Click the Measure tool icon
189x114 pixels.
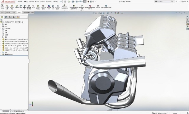[x=20, y=7]
